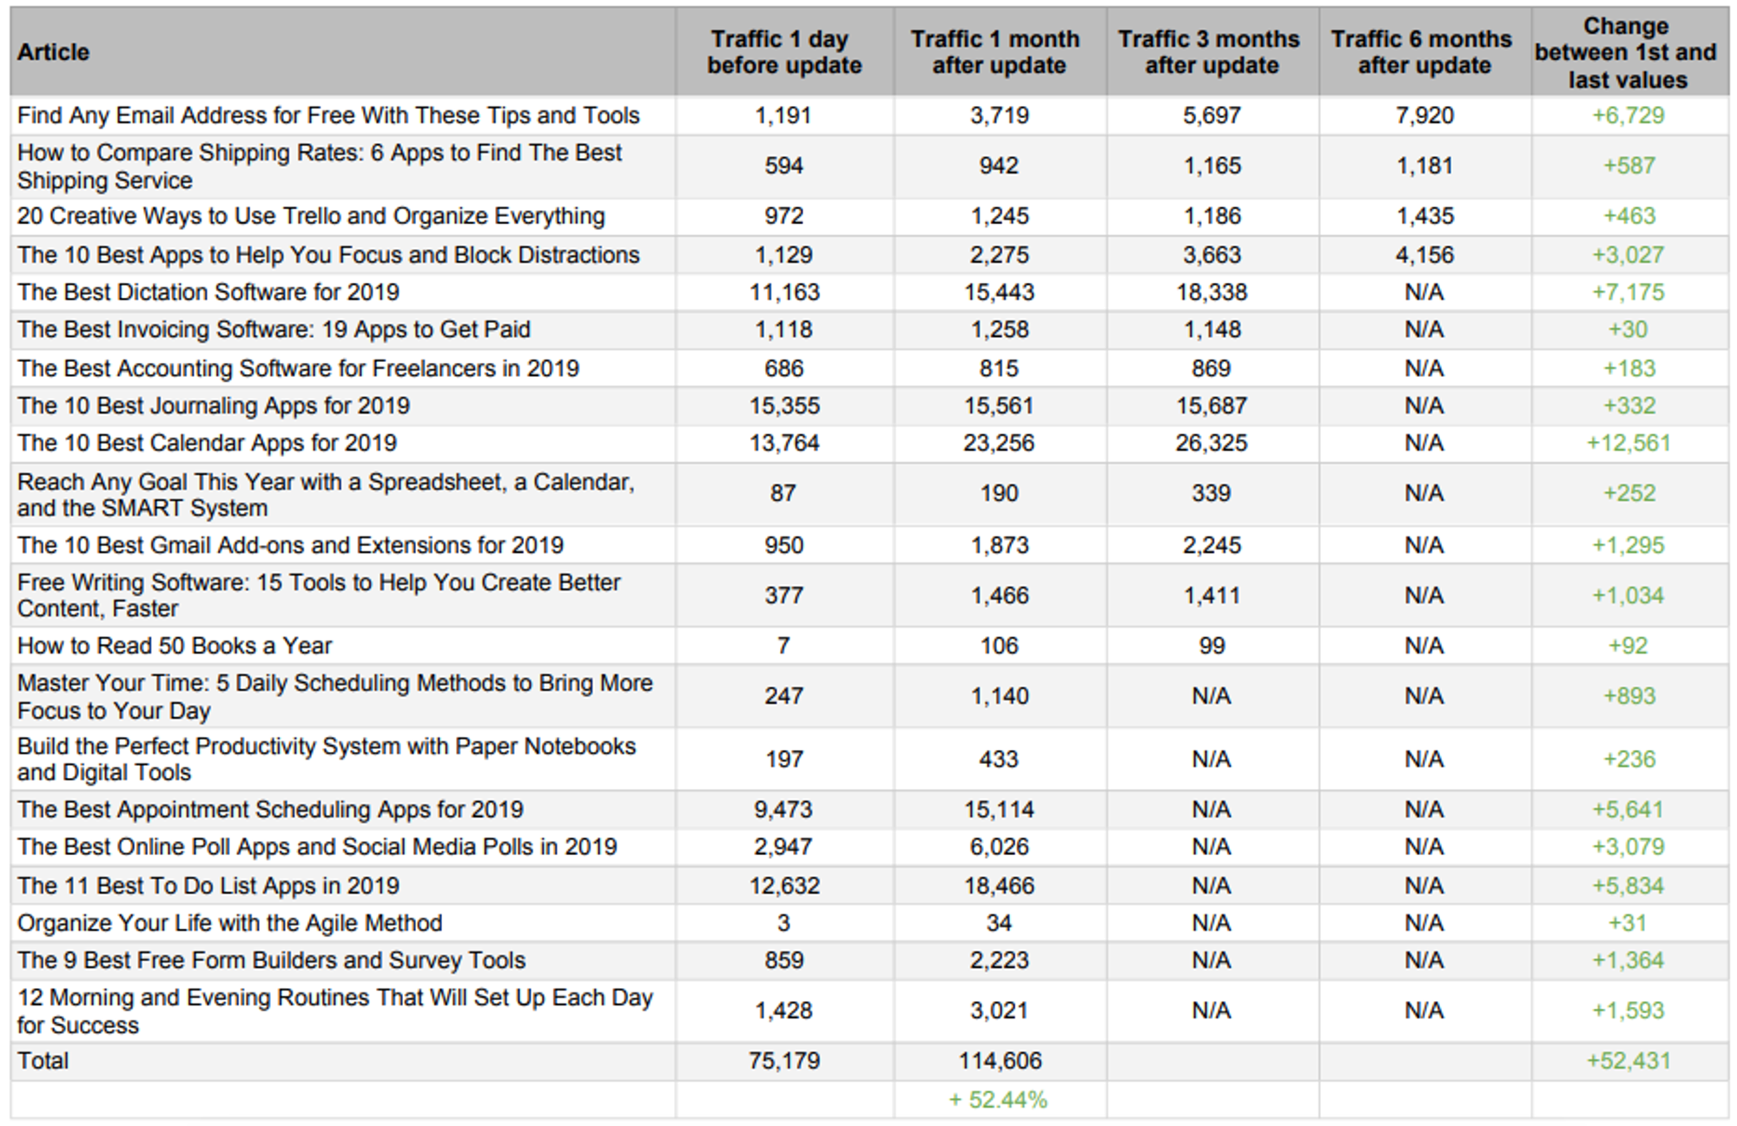Image resolution: width=1737 pixels, height=1126 pixels.
Task: Click The 10 Best Calendar Apps for 2019
Action: point(207,444)
